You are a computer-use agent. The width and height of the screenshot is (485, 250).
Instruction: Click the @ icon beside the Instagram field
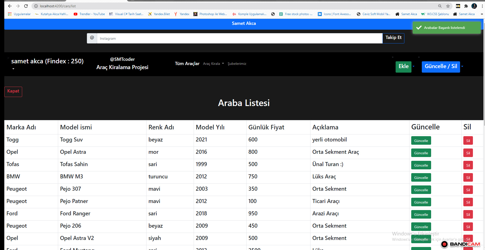point(92,38)
